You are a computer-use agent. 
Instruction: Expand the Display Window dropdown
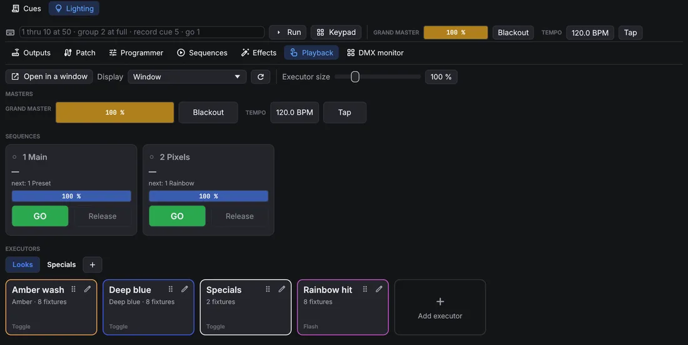click(187, 77)
